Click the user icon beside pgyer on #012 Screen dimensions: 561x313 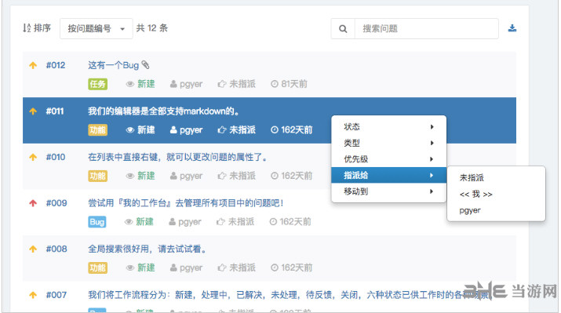pos(173,84)
